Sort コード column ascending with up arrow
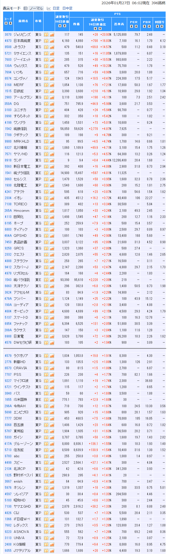This screenshot has width=169, height=554. (6, 23)
